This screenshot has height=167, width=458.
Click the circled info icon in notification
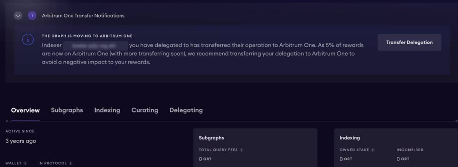[28, 39]
